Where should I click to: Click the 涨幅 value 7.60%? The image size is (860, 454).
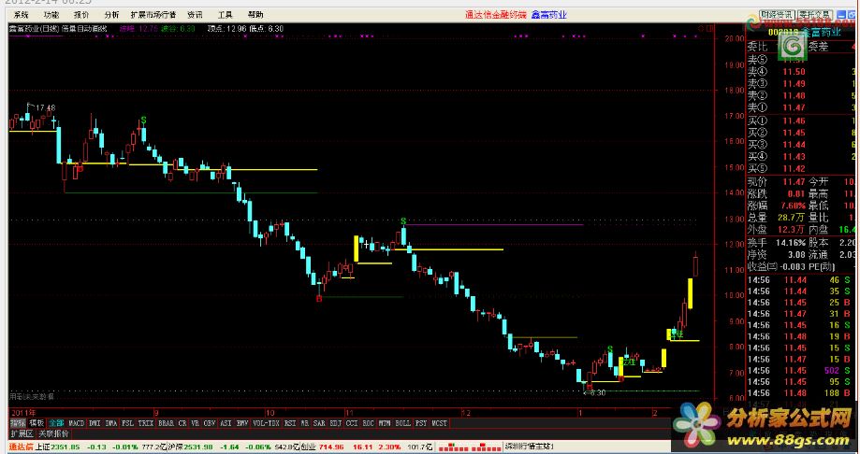click(x=793, y=206)
